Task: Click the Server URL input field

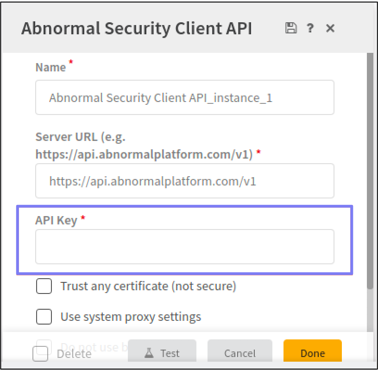Action: (x=185, y=181)
